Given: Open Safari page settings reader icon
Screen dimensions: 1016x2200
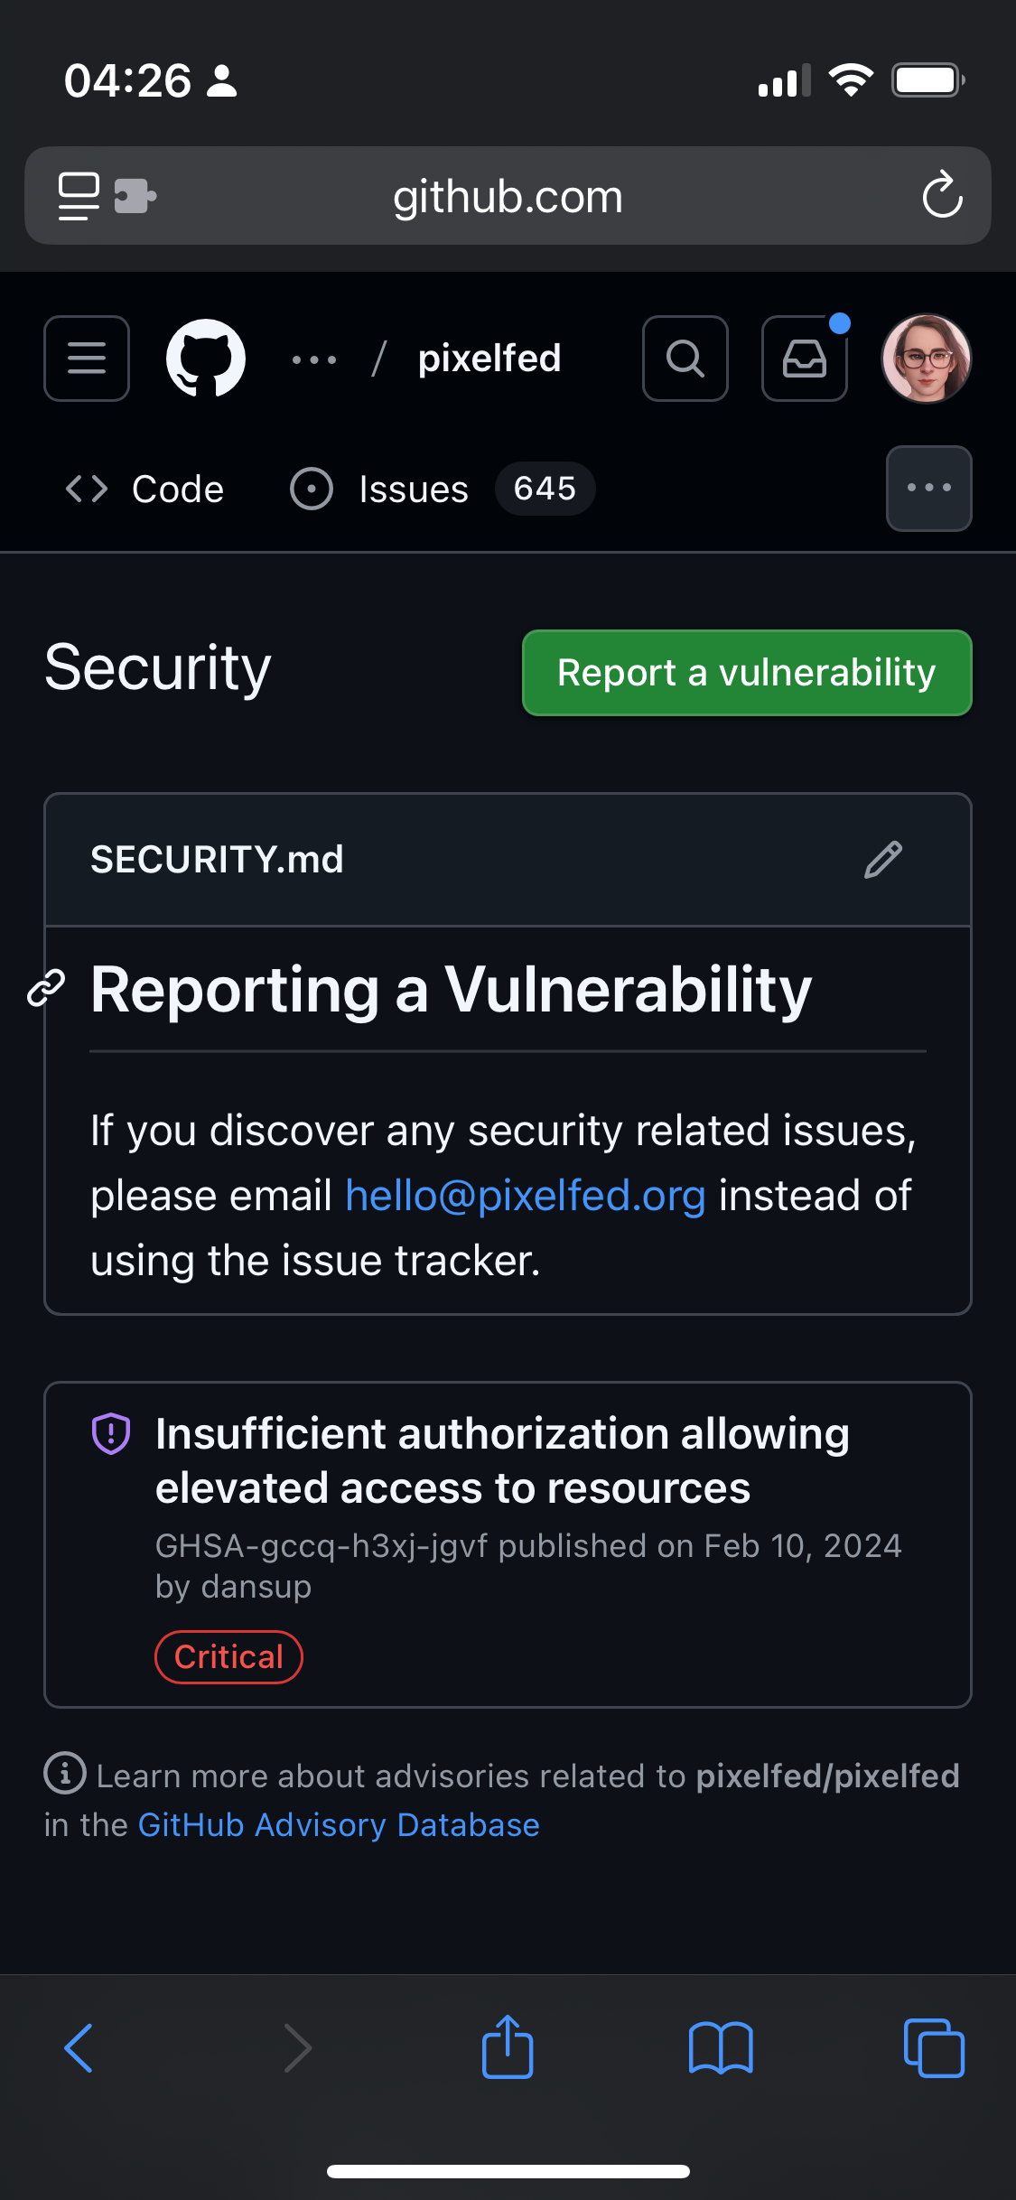Looking at the screenshot, I should tap(79, 196).
